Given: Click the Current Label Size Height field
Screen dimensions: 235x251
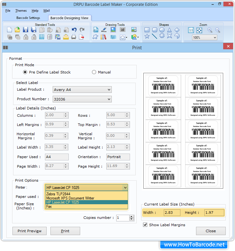Looking at the screenshot, I should [214, 213].
